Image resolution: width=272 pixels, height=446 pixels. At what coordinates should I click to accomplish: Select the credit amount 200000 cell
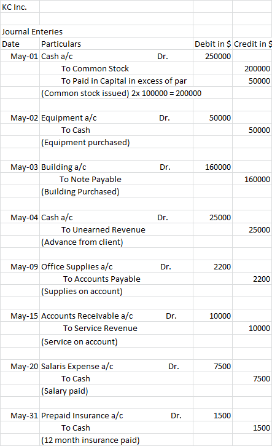point(252,68)
